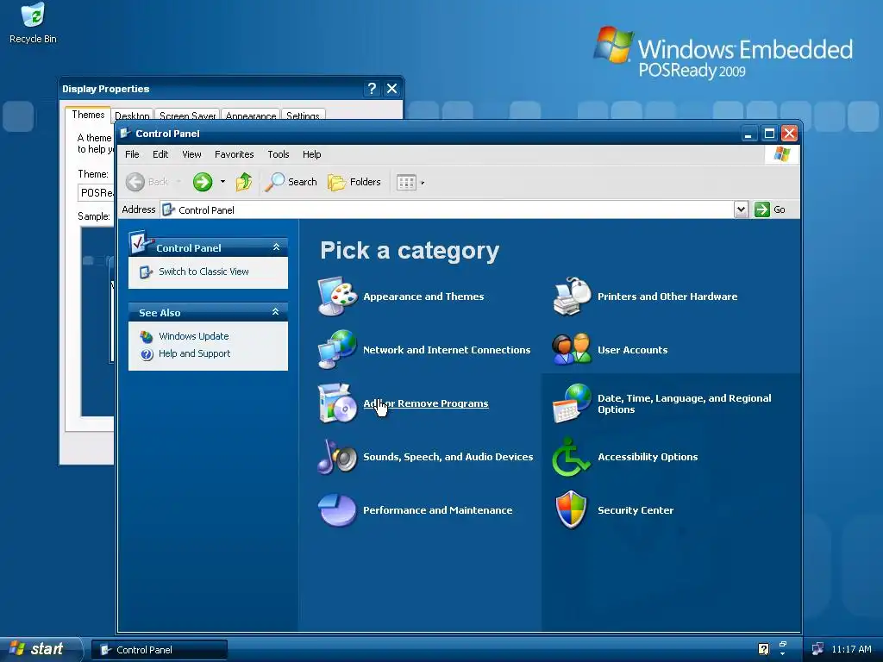Click the Switch to Classic View link
Image resolution: width=883 pixels, height=662 pixels.
(x=204, y=272)
